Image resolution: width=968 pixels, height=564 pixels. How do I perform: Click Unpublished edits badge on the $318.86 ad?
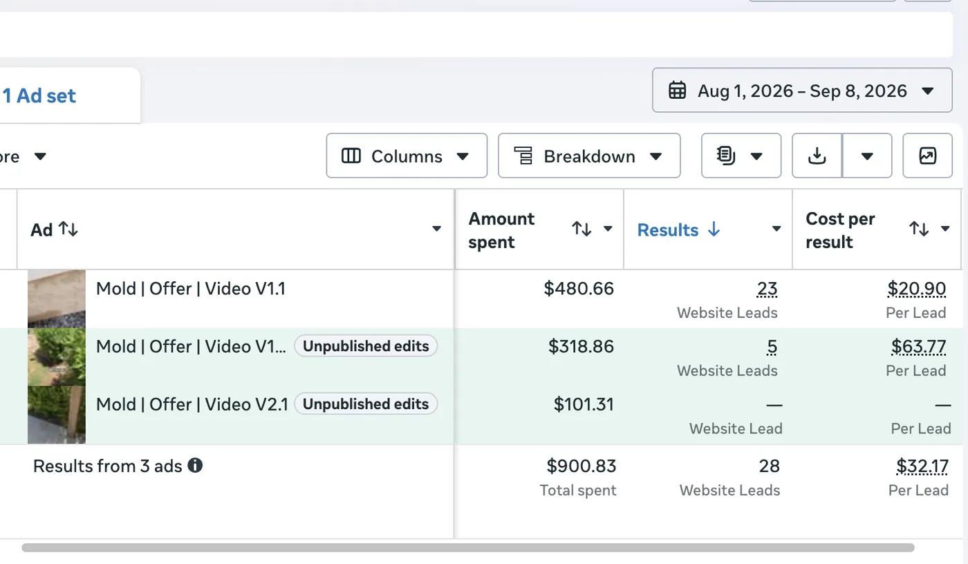click(366, 346)
